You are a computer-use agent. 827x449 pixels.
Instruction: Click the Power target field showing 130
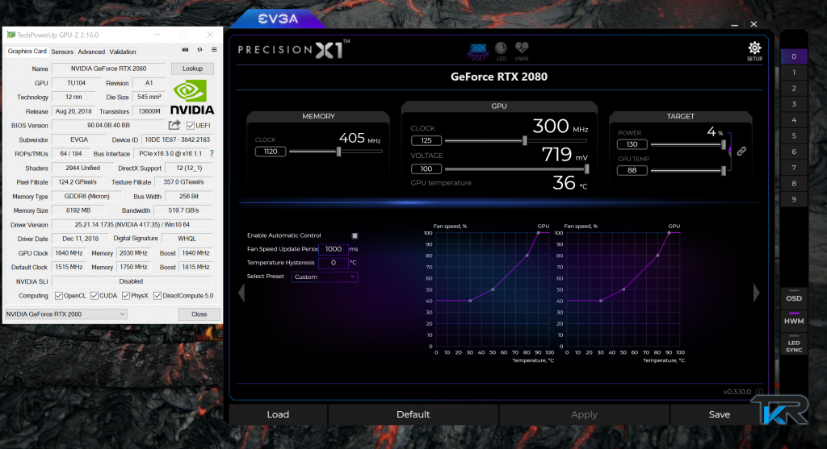click(632, 144)
